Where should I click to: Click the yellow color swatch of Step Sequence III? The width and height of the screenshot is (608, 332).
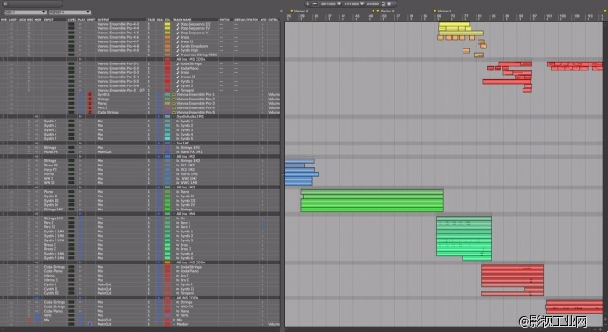(x=167, y=24)
